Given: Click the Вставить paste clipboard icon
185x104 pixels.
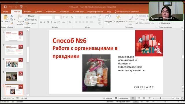Looking at the screenshot, I should point(6,17).
